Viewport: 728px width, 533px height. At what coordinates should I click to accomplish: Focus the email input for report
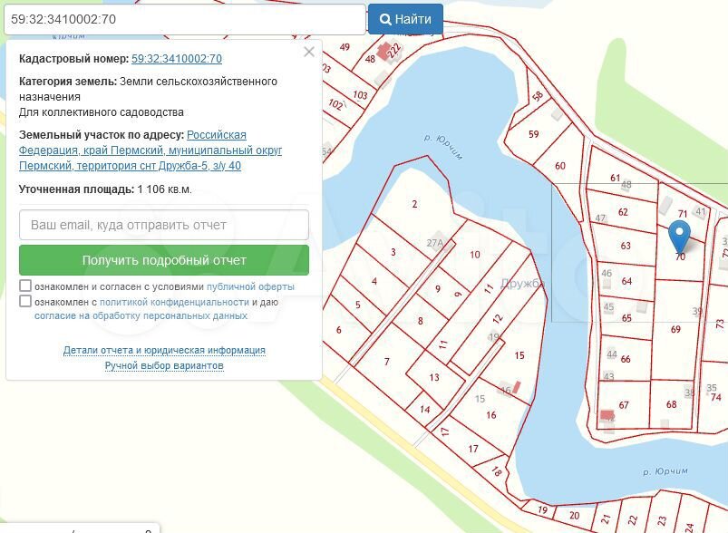(x=164, y=225)
